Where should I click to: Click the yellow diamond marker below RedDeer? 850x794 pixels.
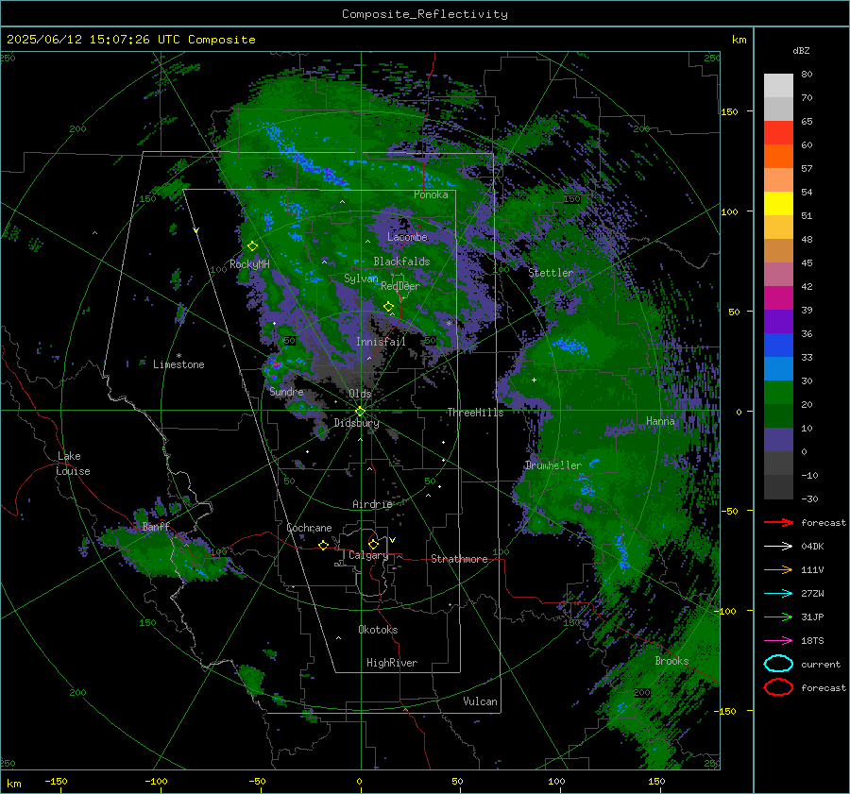[x=388, y=307]
